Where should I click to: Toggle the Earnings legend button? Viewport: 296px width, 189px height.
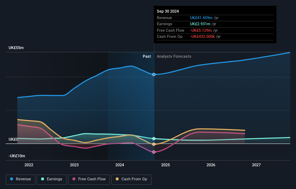pos(52,179)
